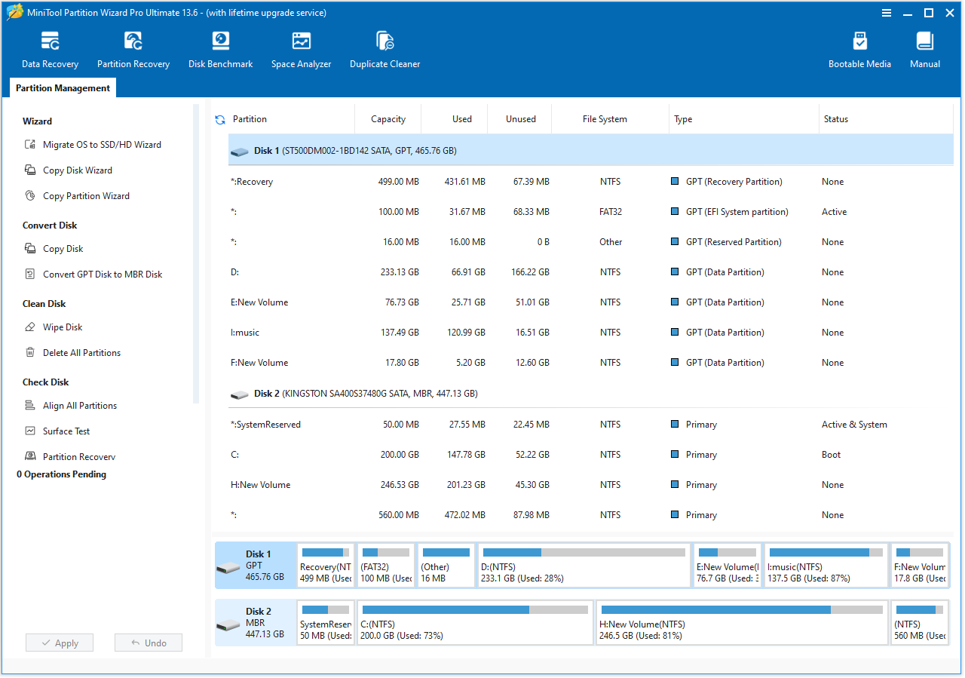Click the Migrate OS to SSD/HD Wizard icon
The image size is (965, 678).
pyautogui.click(x=30, y=145)
